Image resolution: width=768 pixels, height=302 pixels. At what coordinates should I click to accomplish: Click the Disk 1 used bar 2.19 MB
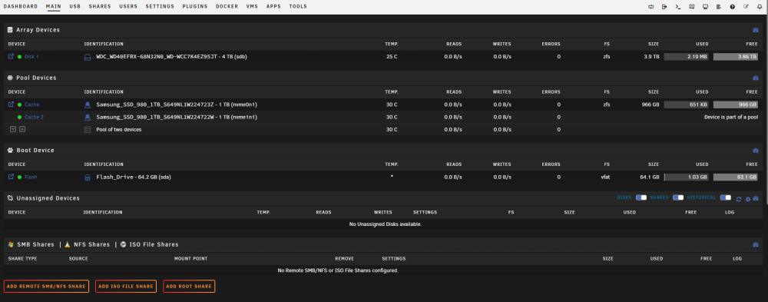pyautogui.click(x=687, y=57)
